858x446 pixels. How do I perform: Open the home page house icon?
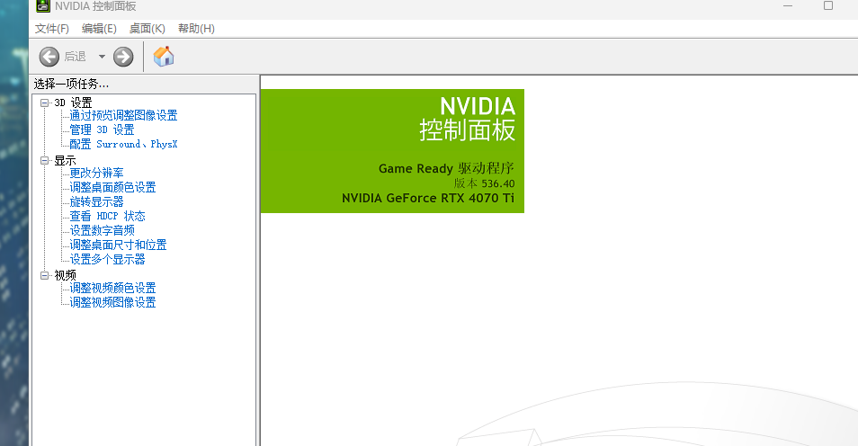(x=164, y=56)
